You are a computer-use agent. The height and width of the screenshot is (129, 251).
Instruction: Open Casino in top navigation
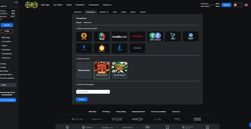pos(69,5)
